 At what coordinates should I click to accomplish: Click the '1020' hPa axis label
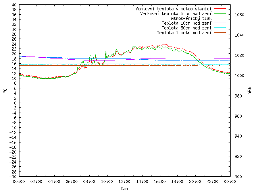[x=239, y=55]
